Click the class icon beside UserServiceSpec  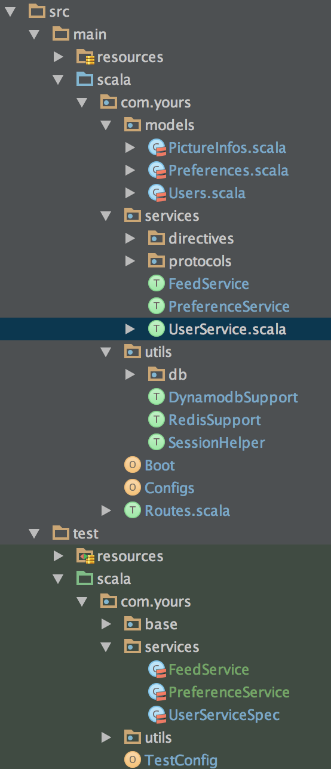(x=157, y=715)
